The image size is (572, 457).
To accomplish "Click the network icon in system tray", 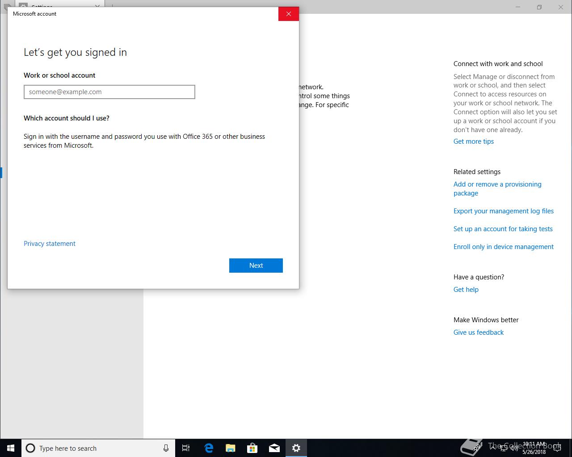I will pyautogui.click(x=504, y=448).
